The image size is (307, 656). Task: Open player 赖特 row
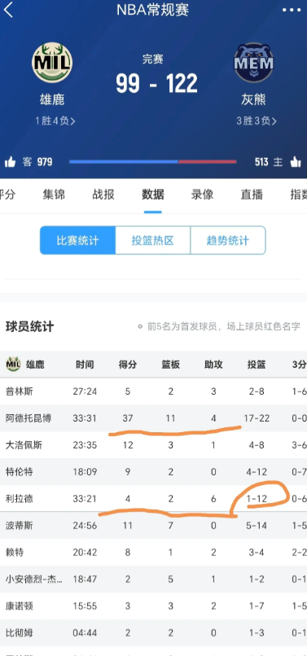pyautogui.click(x=153, y=553)
